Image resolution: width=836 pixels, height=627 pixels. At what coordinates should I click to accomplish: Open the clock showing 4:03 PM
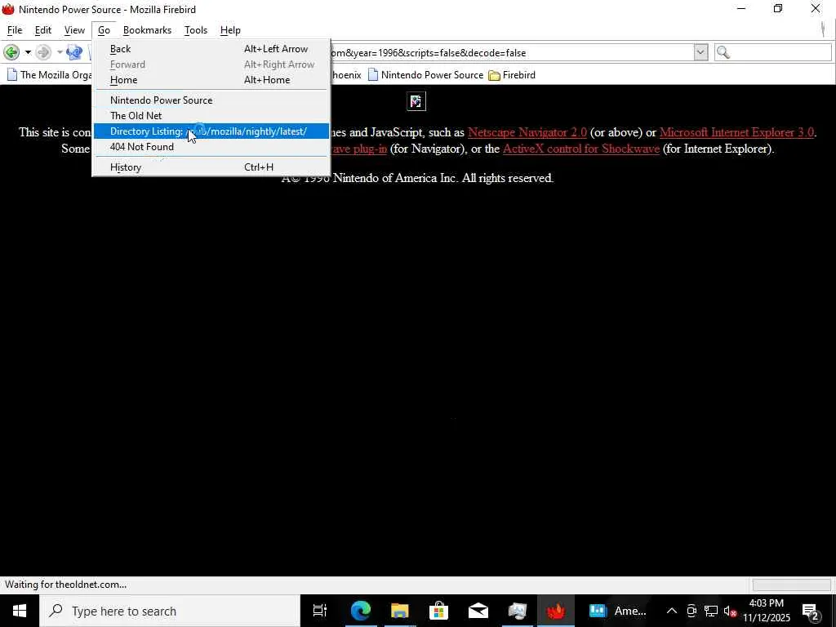point(766,611)
